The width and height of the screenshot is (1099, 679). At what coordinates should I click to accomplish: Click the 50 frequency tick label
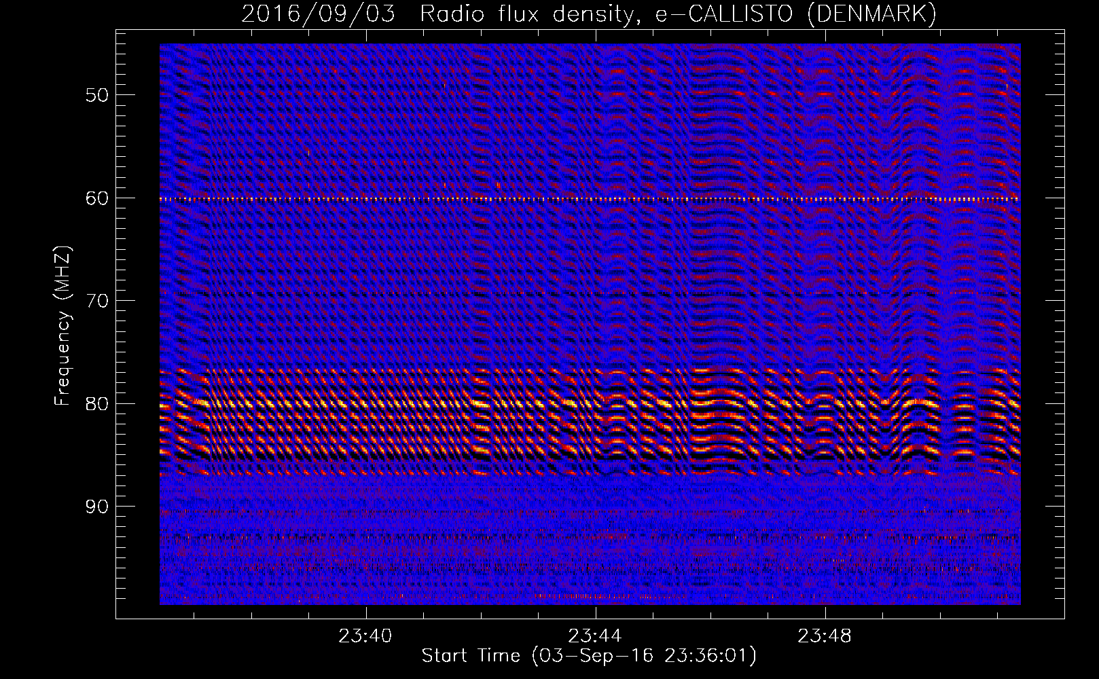tap(97, 94)
